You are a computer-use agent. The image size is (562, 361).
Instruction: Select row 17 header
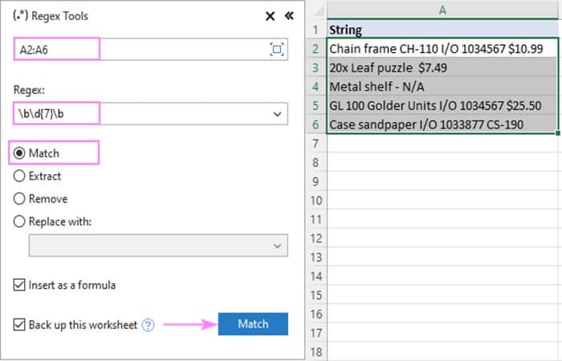(x=316, y=333)
